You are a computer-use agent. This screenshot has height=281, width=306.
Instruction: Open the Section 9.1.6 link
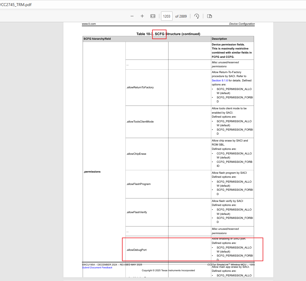(x=220, y=80)
